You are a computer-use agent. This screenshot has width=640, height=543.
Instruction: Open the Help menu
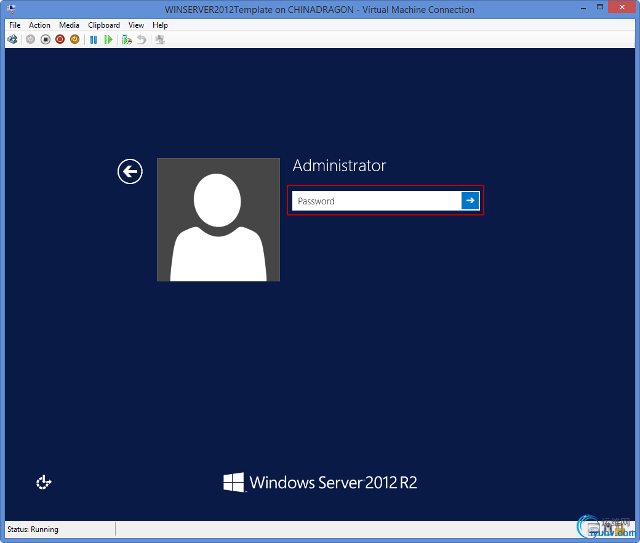pos(160,25)
